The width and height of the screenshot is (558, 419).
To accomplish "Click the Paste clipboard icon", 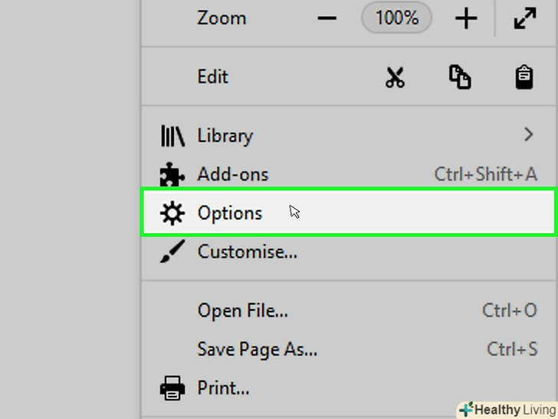I will coord(524,78).
